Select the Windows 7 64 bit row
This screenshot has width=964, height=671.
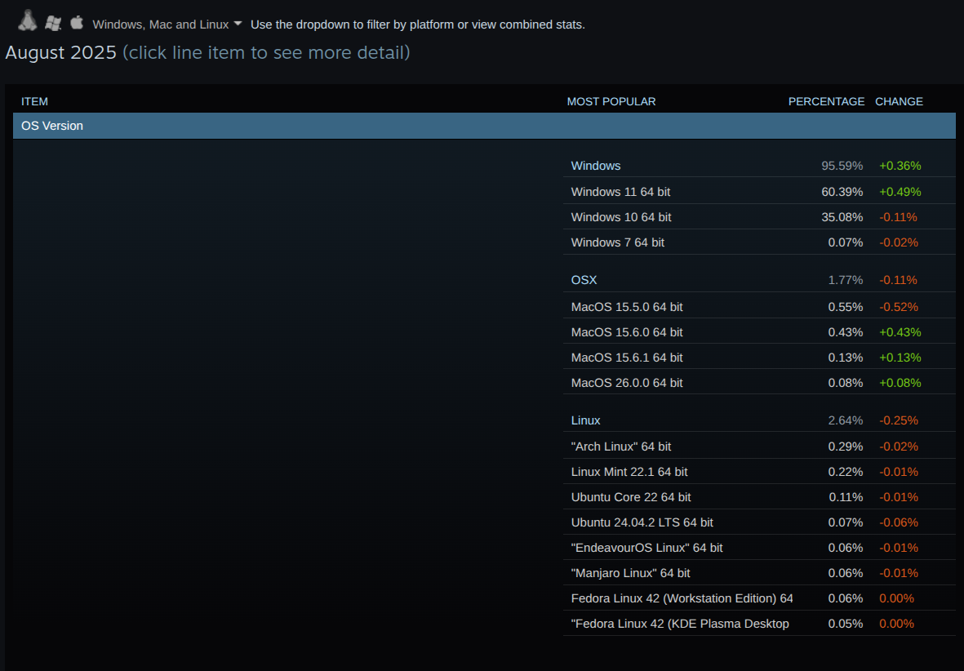[759, 242]
